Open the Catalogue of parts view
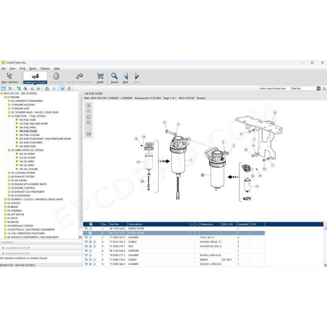 [35, 78]
